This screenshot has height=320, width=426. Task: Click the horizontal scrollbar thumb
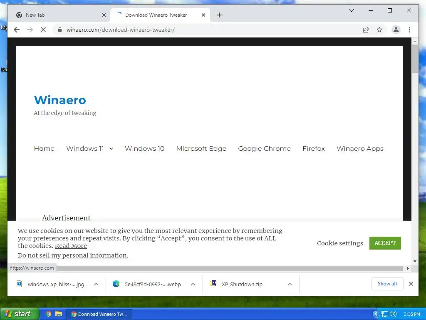(x=230, y=268)
